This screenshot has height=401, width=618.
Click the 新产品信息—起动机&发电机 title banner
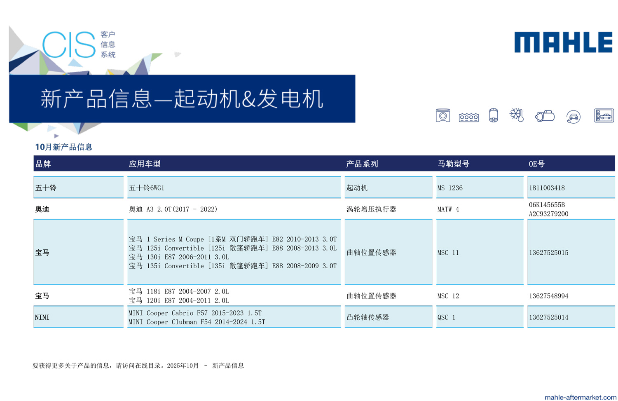click(182, 99)
